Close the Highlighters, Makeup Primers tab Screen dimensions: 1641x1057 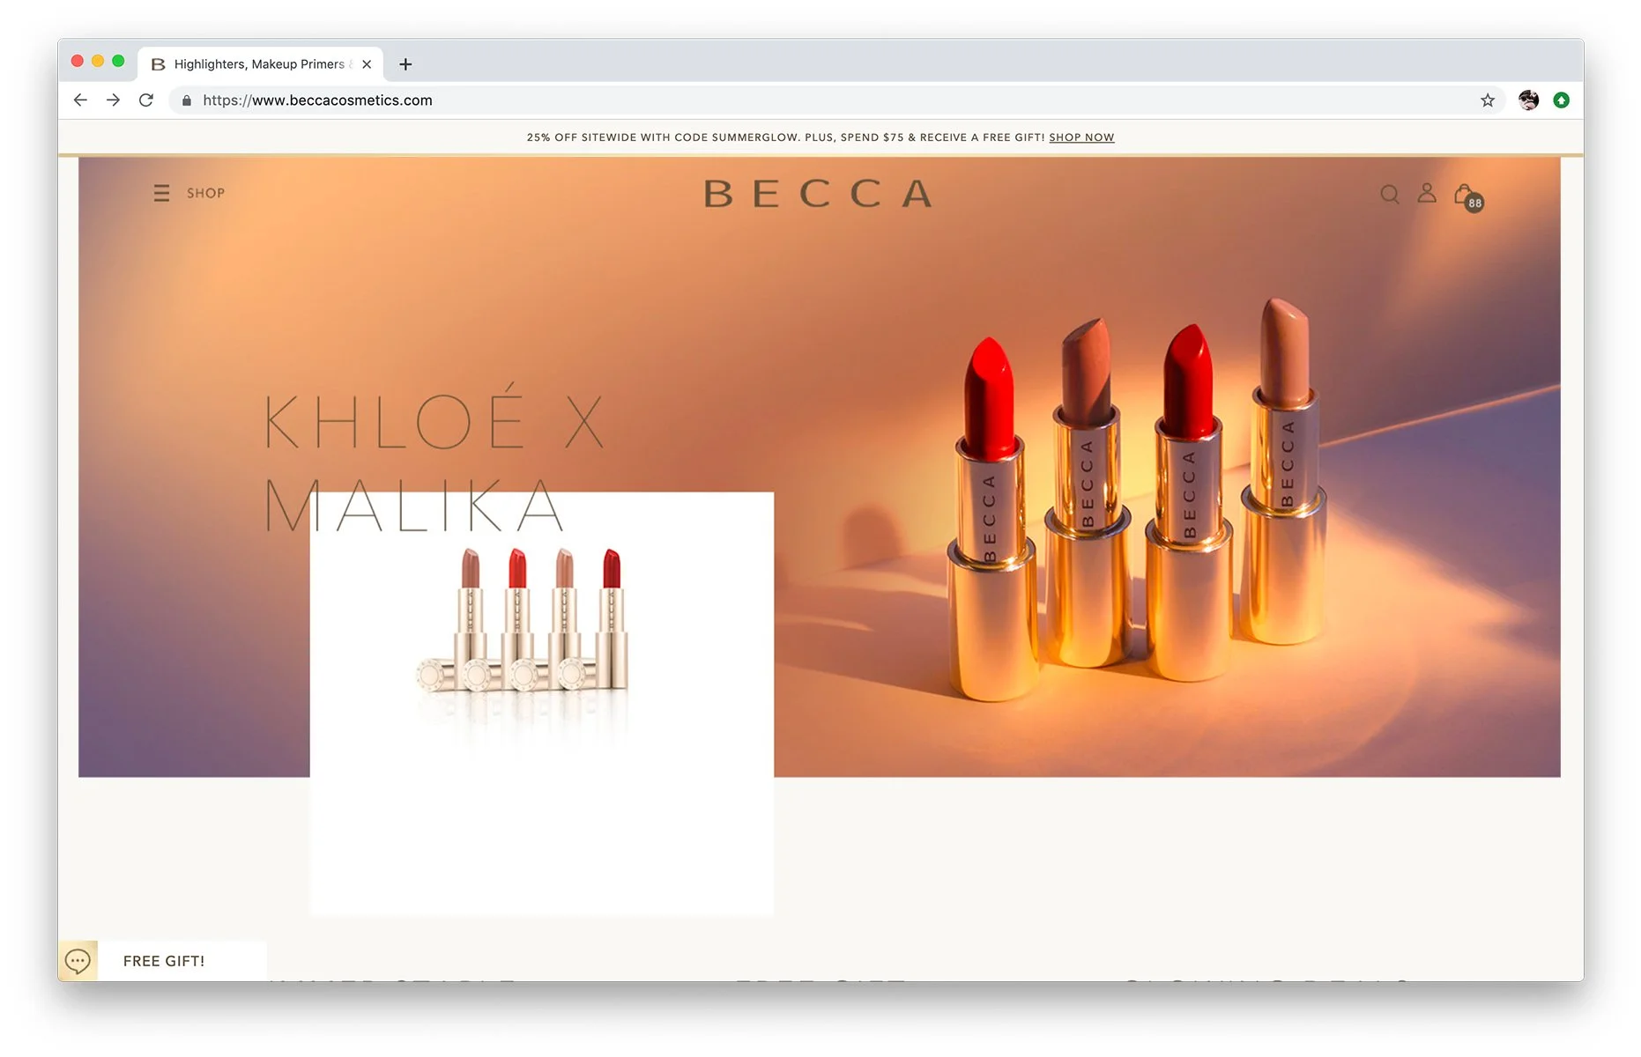(367, 64)
